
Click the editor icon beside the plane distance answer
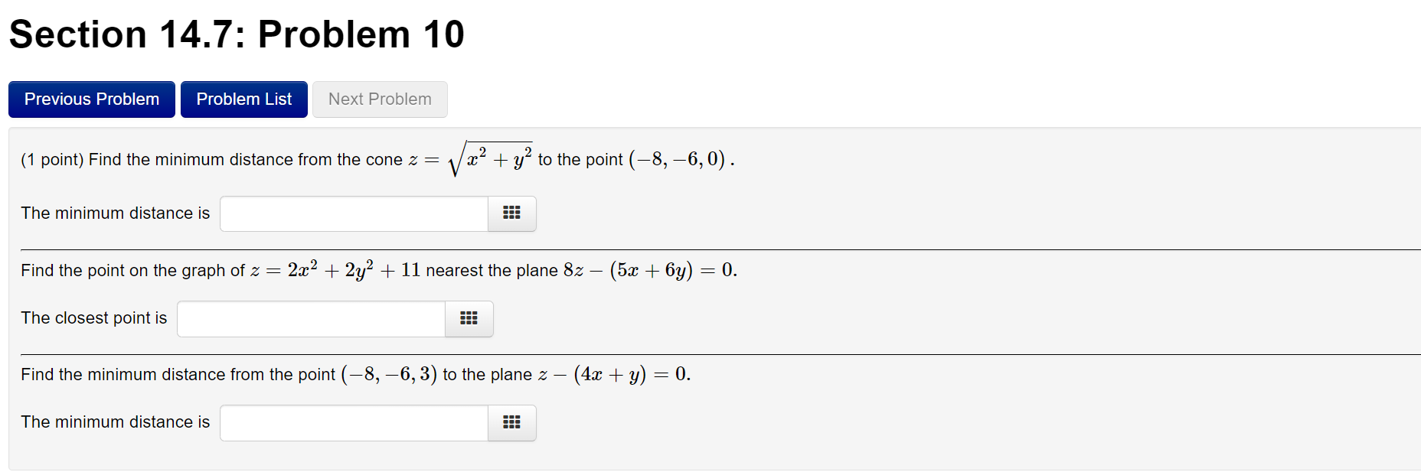pos(511,423)
